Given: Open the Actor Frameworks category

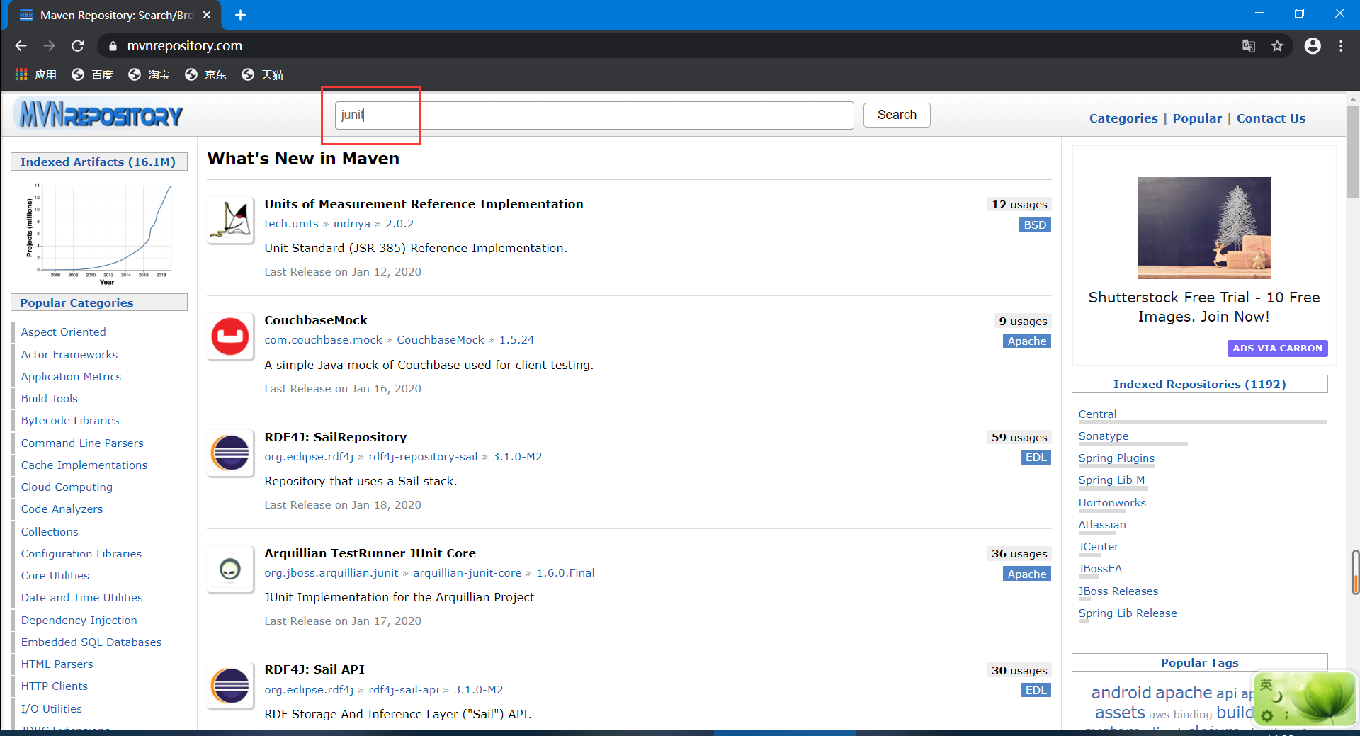Looking at the screenshot, I should 69,354.
